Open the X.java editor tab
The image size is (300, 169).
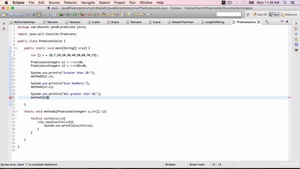155,22
